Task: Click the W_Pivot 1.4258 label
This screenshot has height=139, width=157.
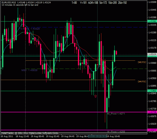Action: 116,131
